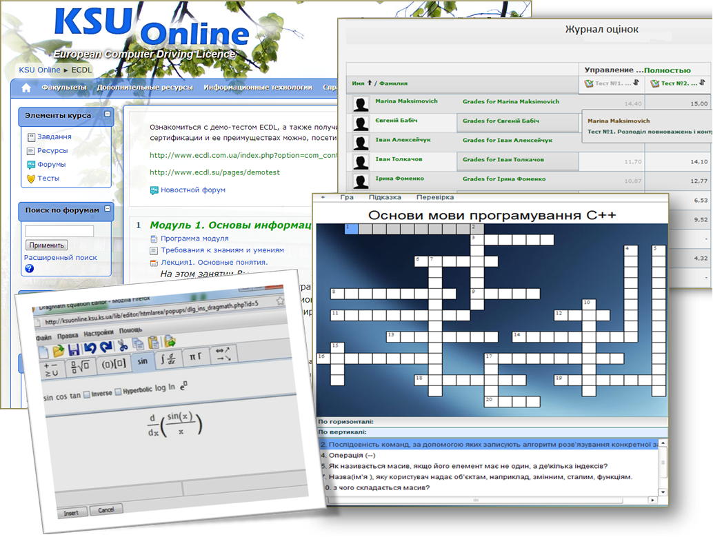Click Ірина Фоменко's avatar picture
Screen dimensions: 713x537
[361, 181]
